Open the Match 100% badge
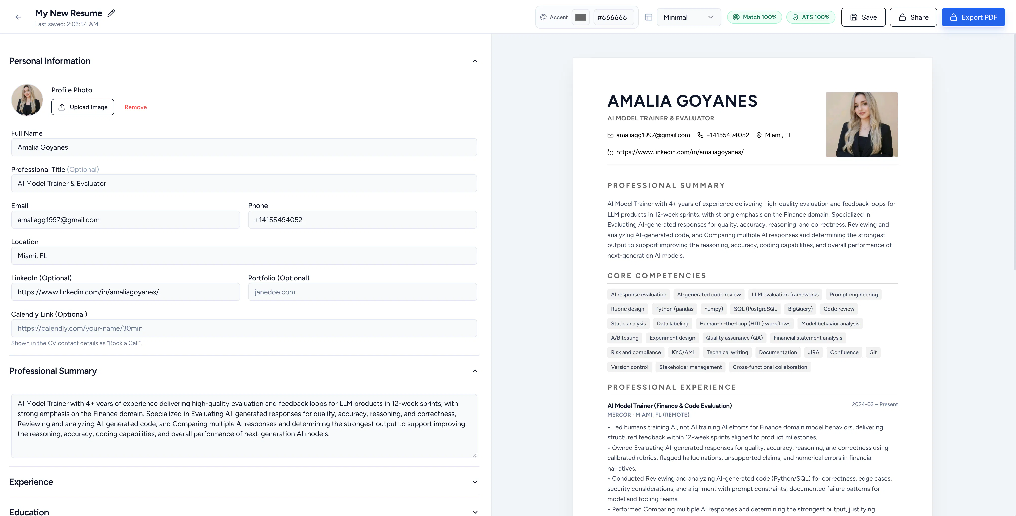The height and width of the screenshot is (516, 1016). coord(755,17)
